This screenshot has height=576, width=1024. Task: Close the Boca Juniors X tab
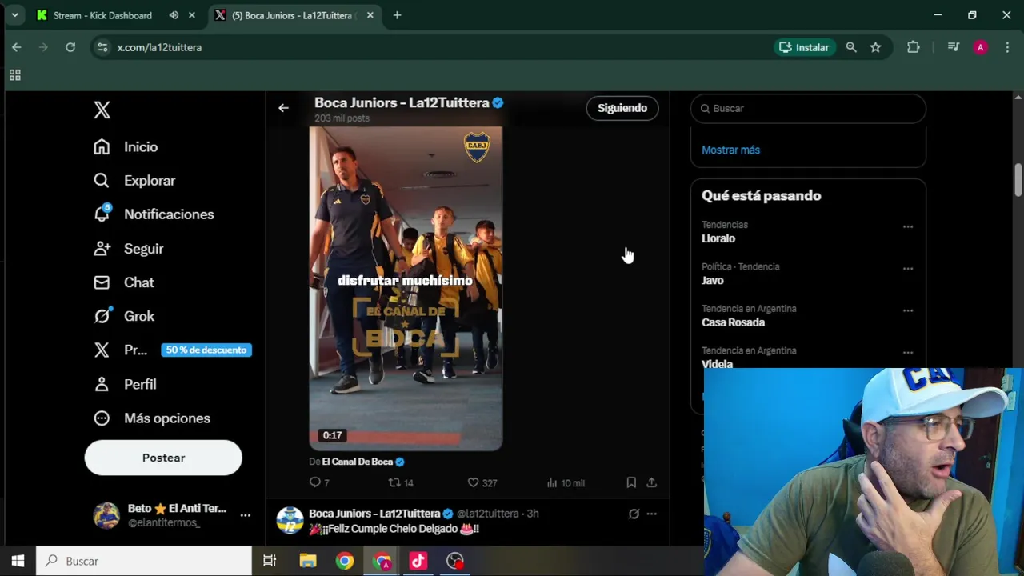click(x=370, y=15)
